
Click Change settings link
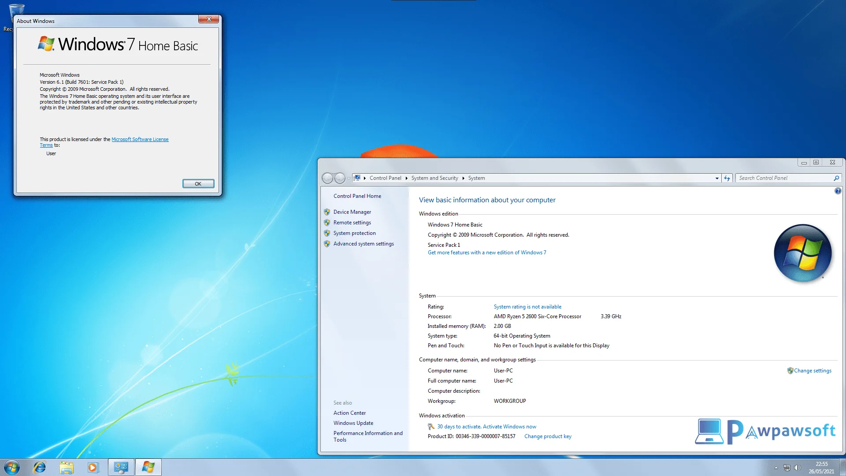813,371
